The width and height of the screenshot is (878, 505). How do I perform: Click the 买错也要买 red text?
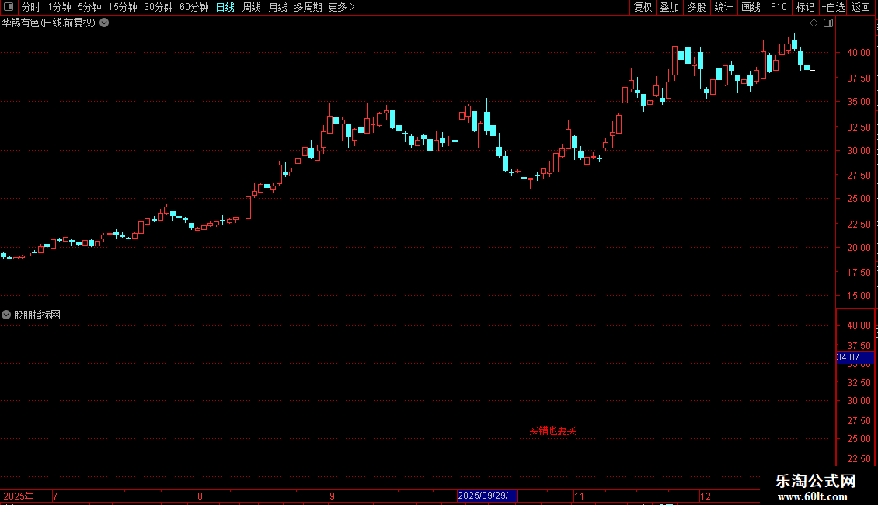552,430
